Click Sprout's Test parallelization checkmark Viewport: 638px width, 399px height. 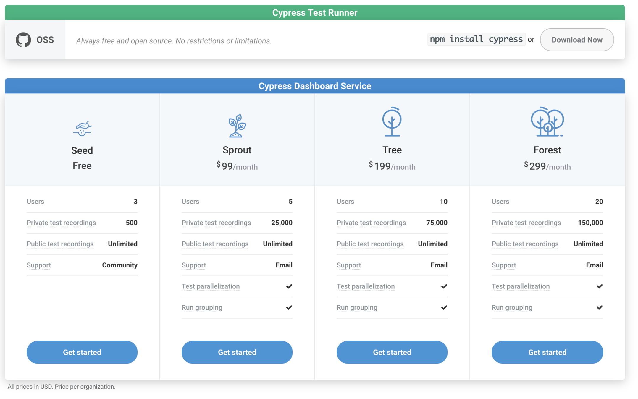pyautogui.click(x=289, y=286)
